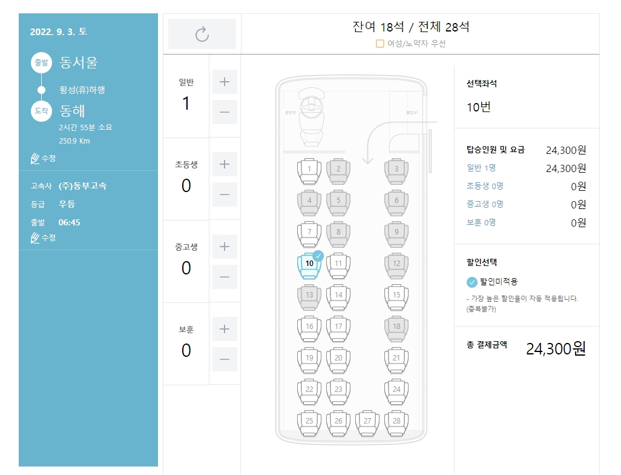Decrease 일반 passenger count with minus button
621x475 pixels.
pyautogui.click(x=225, y=113)
